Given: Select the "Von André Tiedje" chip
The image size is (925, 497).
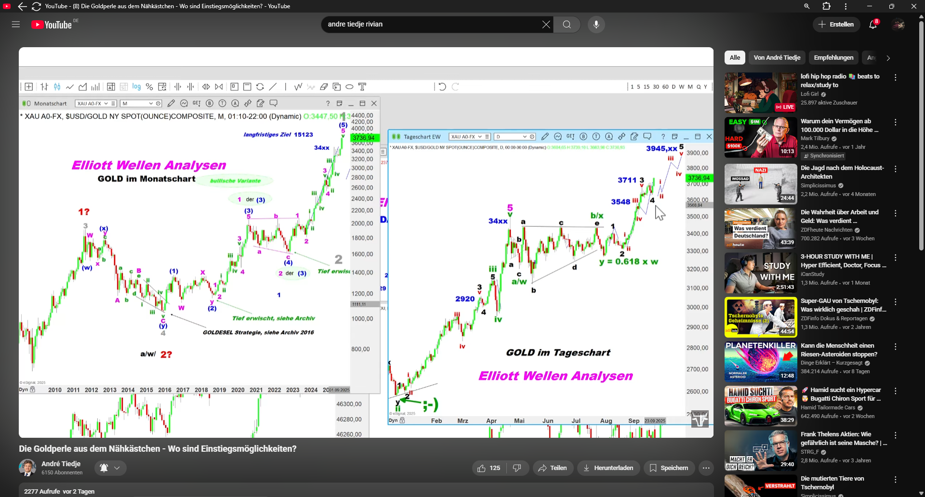Looking at the screenshot, I should 777,58.
